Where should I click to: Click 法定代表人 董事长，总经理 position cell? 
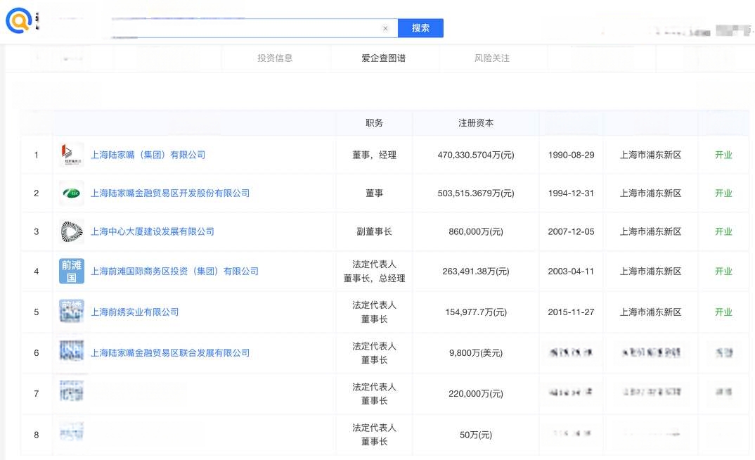point(374,271)
